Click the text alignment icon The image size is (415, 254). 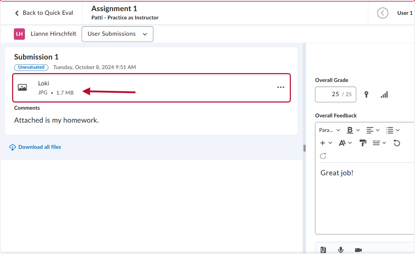point(370,130)
